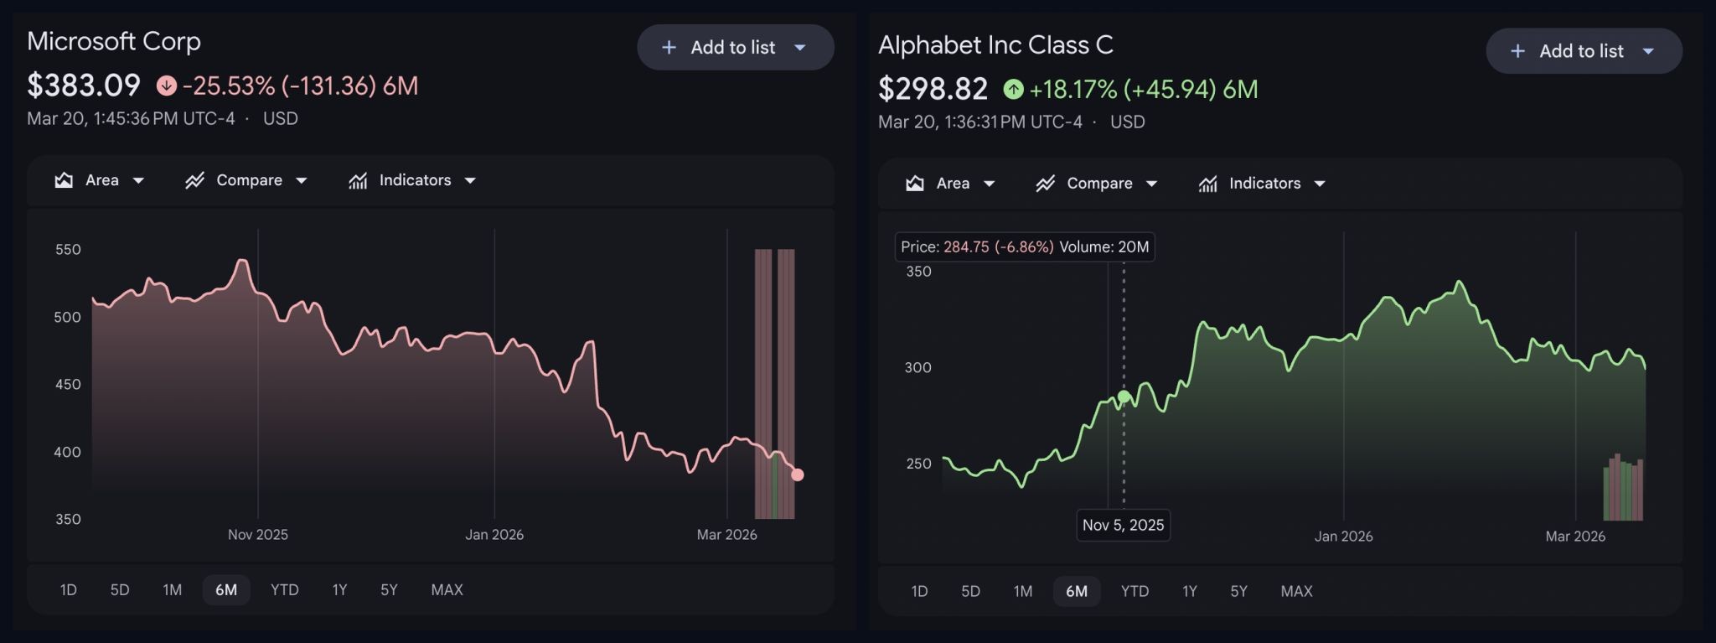Click the Indicators icon on Microsoft chart
1716x643 pixels.
coord(358,180)
